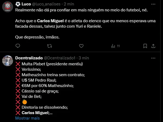Like Luco's post with the heart icon
Viewport: 163px width, 122px height.
tap(81, 46)
